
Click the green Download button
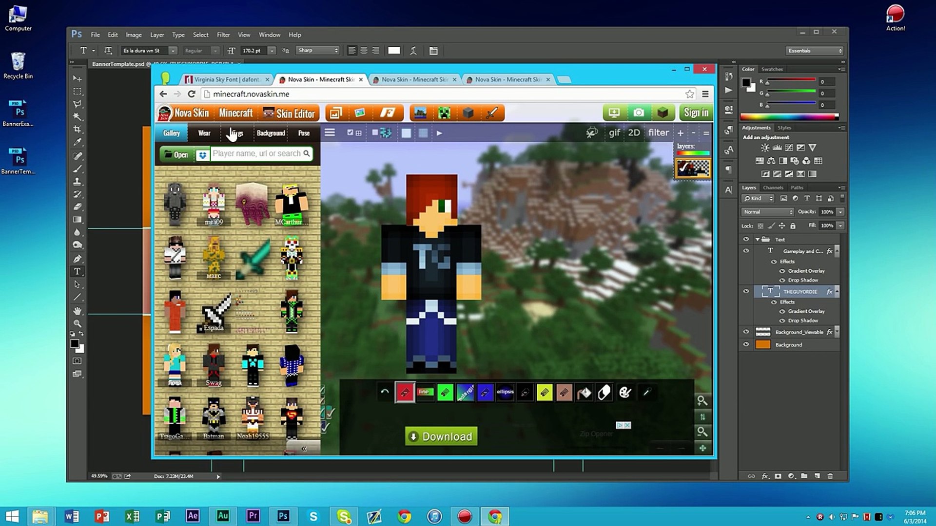point(441,436)
